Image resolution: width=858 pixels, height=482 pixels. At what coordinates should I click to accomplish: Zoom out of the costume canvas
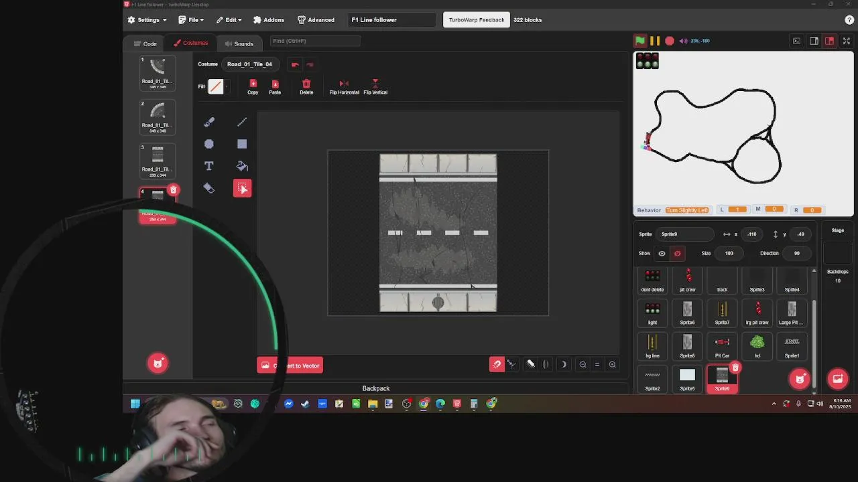pyautogui.click(x=583, y=365)
